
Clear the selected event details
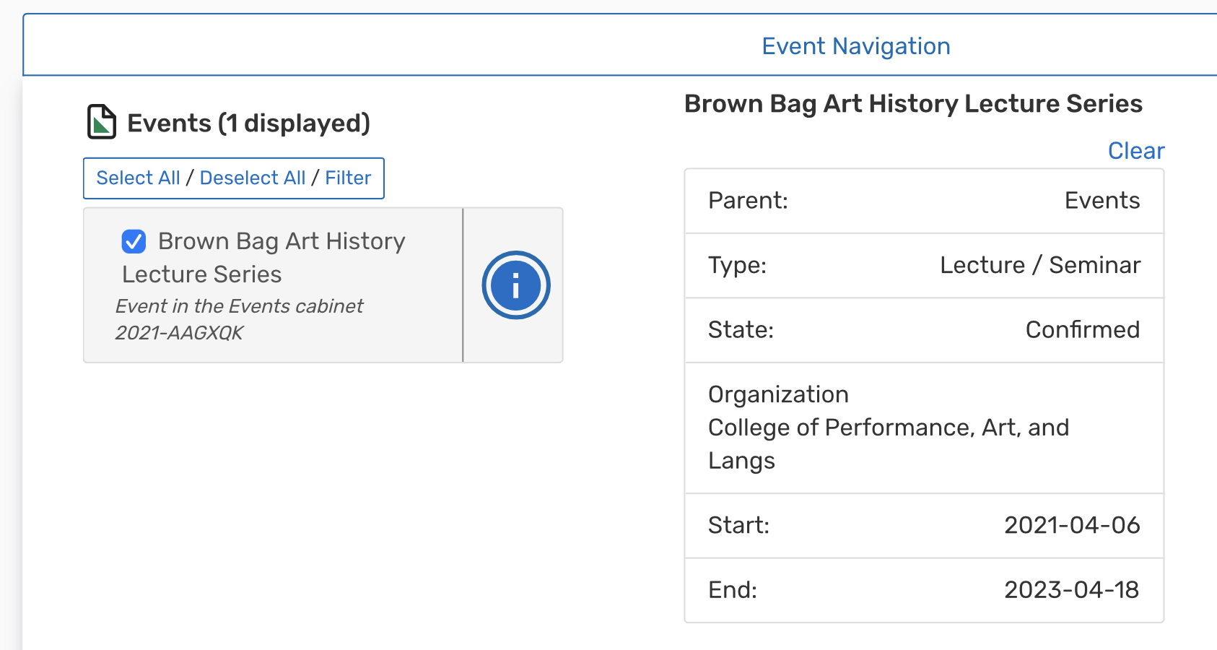1135,151
